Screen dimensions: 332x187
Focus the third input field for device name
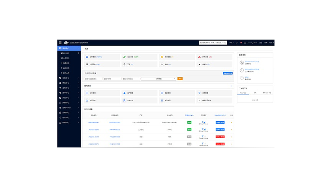point(131,79)
